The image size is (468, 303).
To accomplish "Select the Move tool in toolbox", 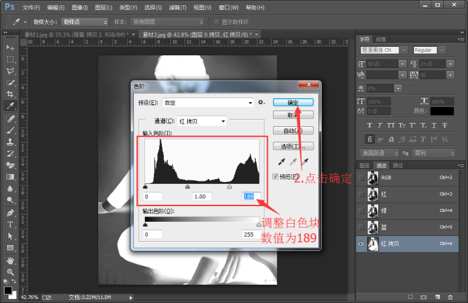I will (x=10, y=47).
